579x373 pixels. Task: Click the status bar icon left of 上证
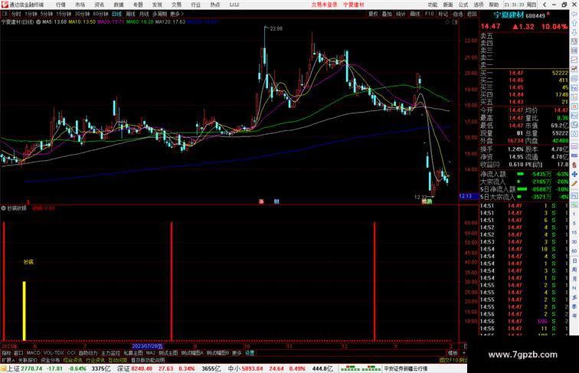point(3,368)
